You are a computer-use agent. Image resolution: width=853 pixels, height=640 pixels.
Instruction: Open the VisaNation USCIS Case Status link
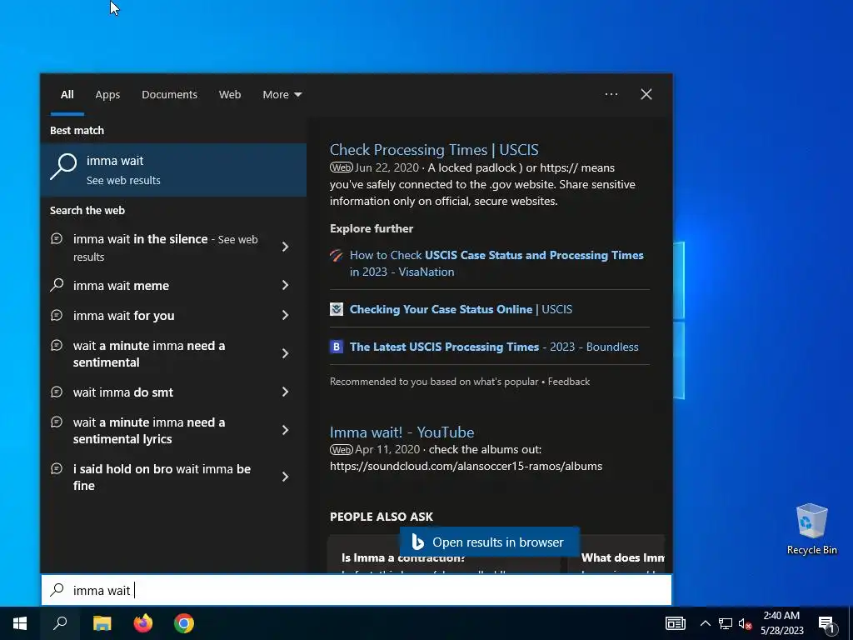point(496,263)
